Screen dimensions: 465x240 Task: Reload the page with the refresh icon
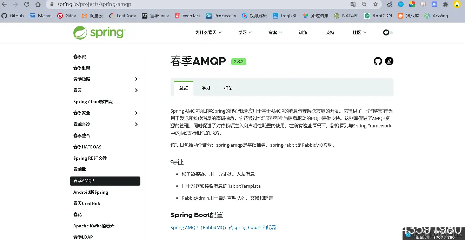[26, 4]
